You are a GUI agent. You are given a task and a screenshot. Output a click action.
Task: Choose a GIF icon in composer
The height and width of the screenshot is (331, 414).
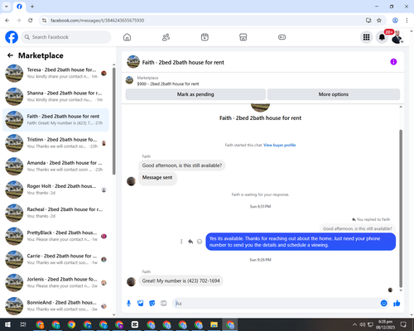[164, 304]
